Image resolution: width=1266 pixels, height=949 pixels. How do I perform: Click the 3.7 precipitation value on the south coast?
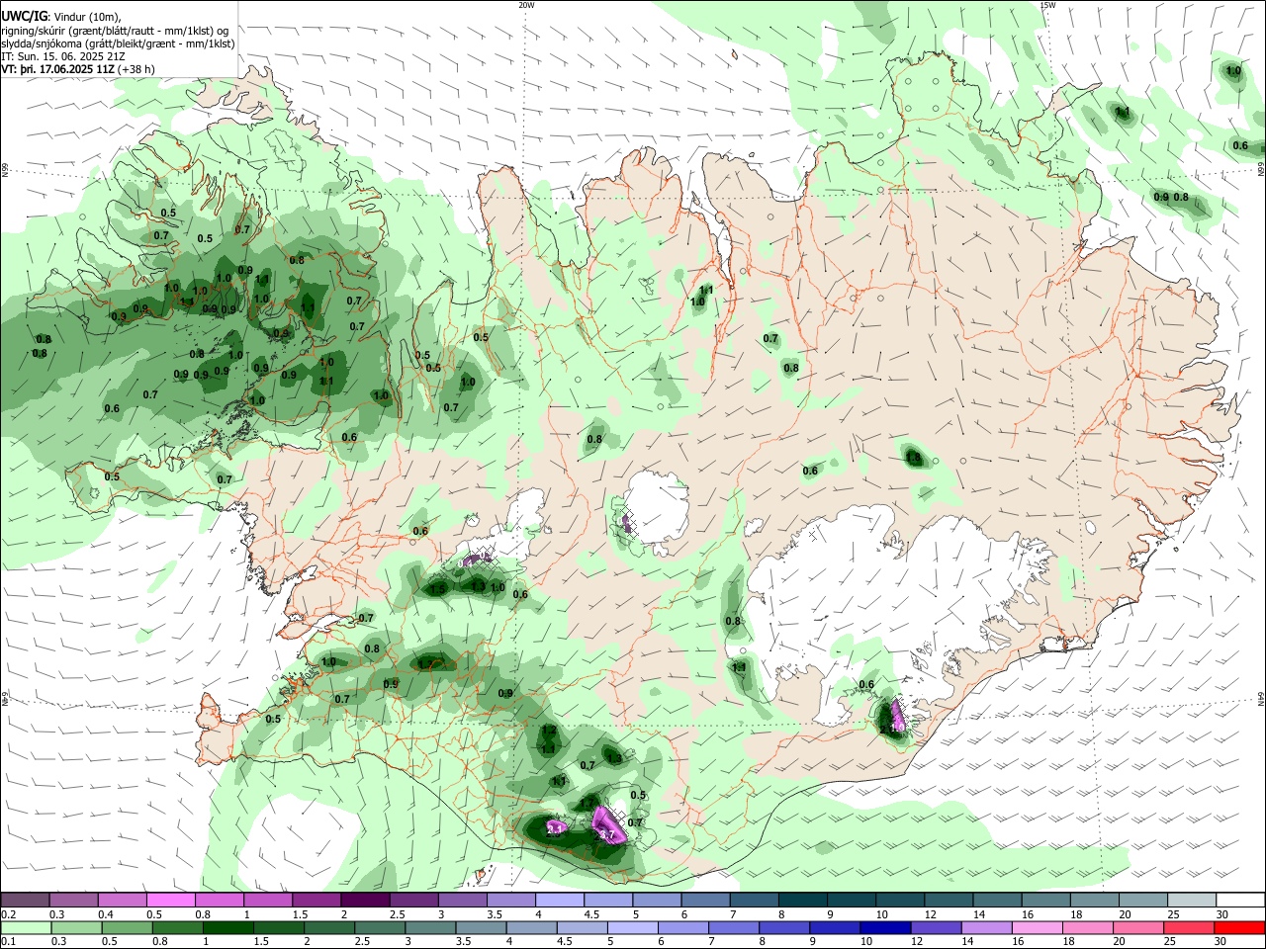608,836
